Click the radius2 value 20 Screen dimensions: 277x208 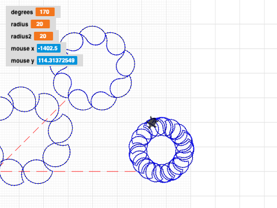point(43,36)
